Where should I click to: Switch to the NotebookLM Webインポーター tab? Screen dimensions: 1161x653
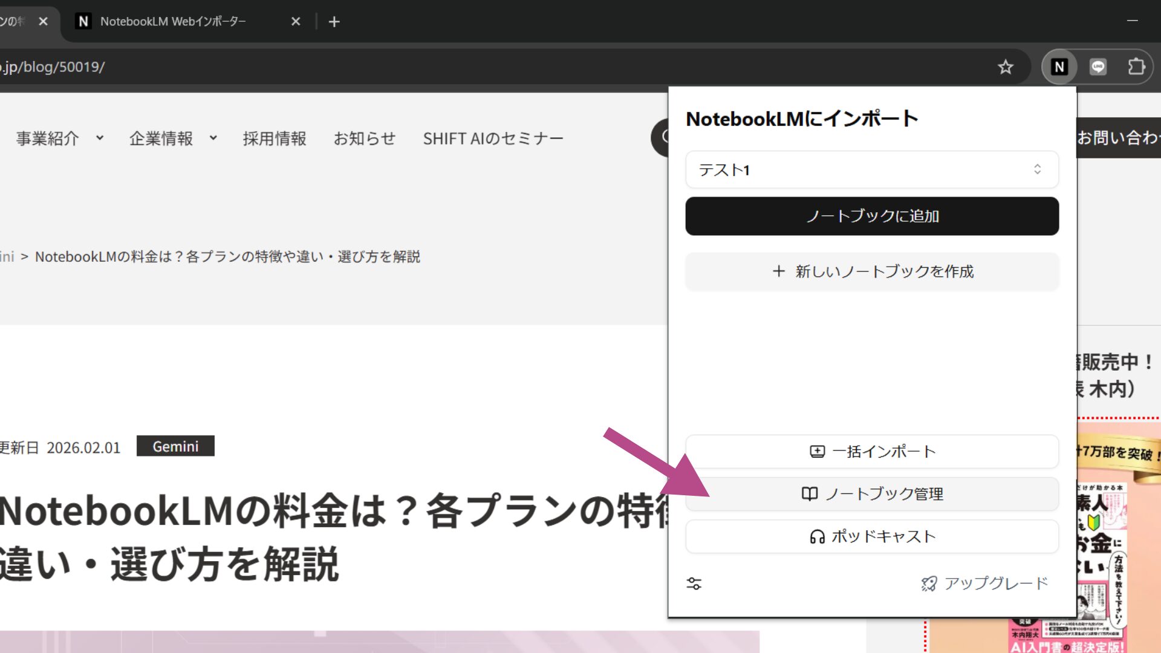(x=172, y=21)
